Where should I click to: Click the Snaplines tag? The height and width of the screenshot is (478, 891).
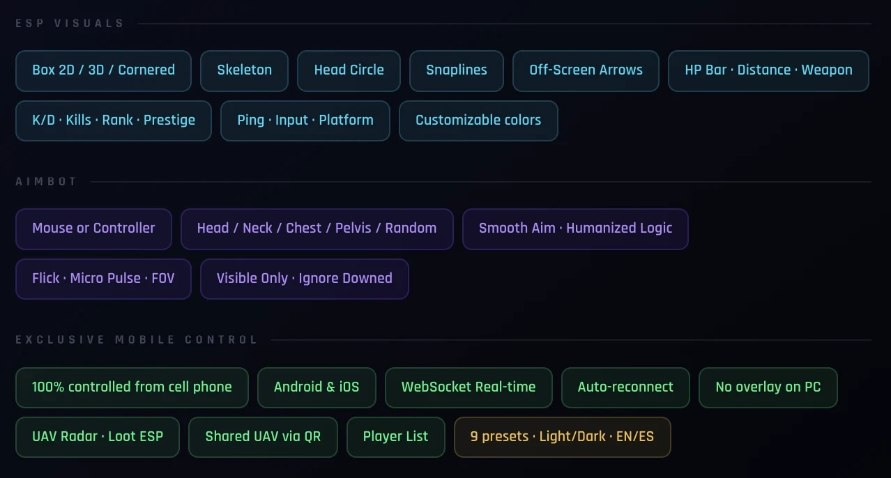click(x=457, y=70)
